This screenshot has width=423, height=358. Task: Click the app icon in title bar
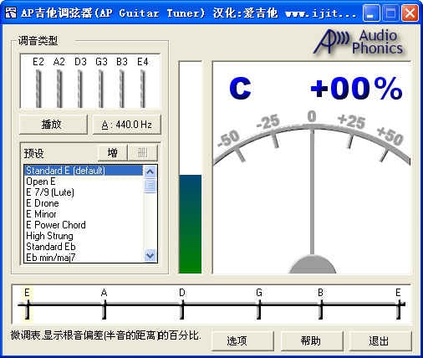click(11, 13)
